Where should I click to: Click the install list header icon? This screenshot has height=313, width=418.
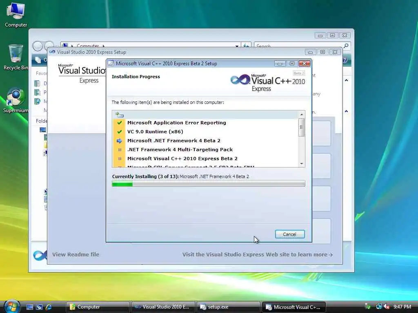[x=119, y=115]
